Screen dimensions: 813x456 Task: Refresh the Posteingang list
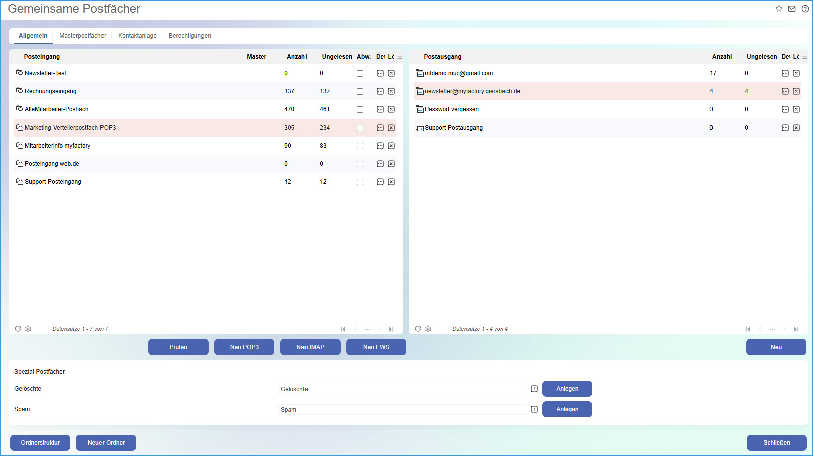tap(18, 329)
